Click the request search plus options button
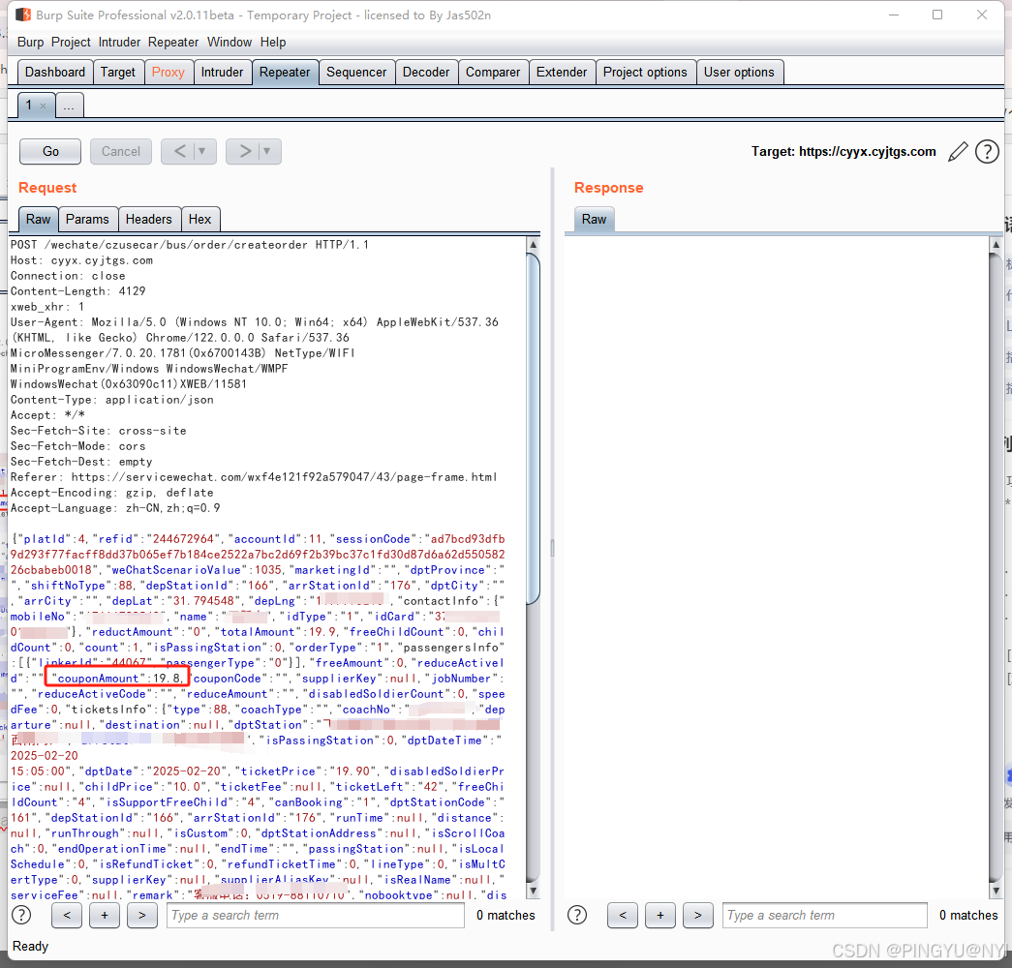 (x=105, y=915)
